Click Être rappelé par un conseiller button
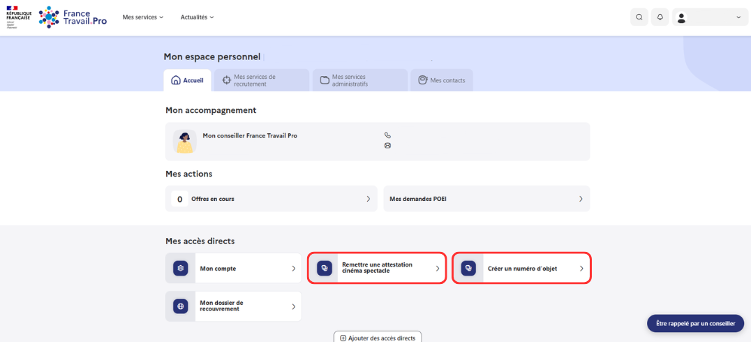The width and height of the screenshot is (751, 344). tap(695, 323)
